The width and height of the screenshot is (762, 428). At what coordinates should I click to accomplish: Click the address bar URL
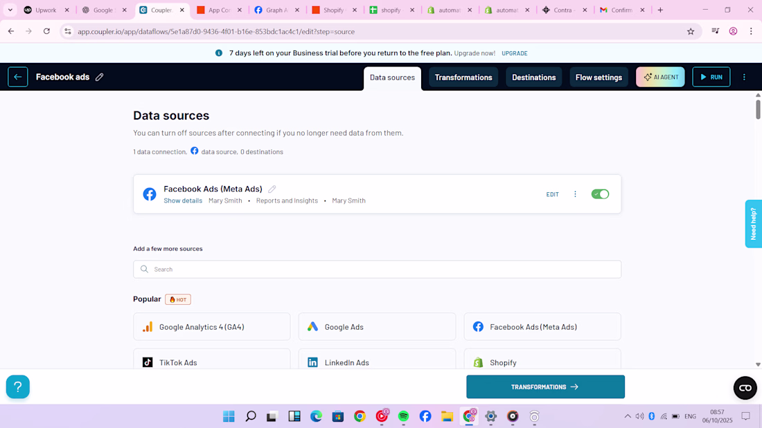[x=216, y=32]
